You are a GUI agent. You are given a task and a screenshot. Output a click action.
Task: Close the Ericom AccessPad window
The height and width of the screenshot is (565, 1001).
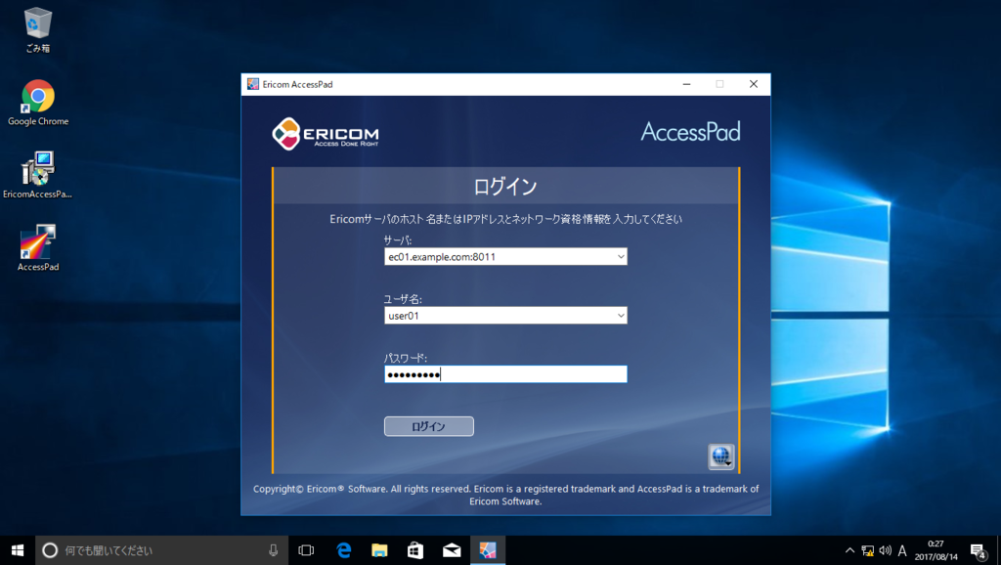point(754,84)
